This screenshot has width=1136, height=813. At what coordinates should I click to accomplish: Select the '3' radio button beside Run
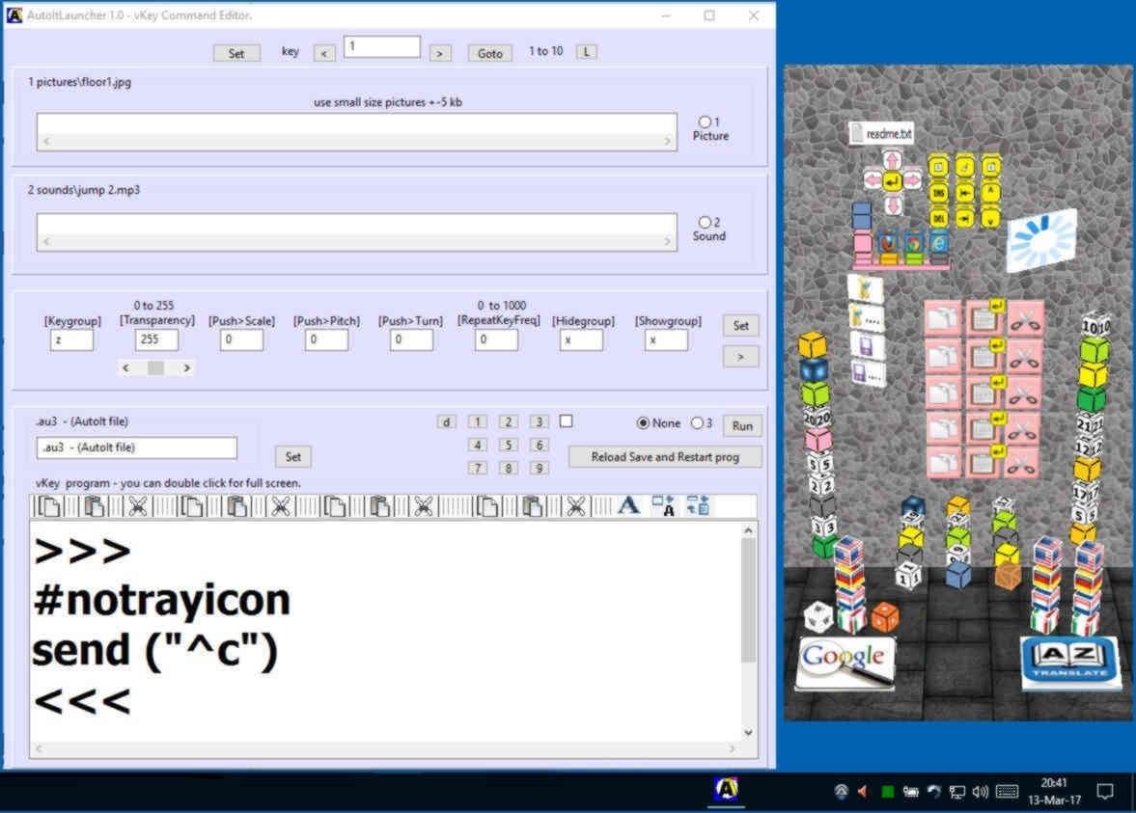[697, 422]
